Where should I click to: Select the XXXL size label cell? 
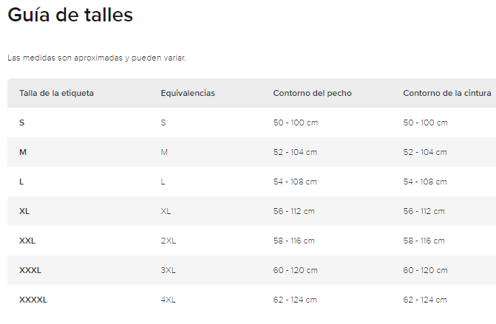(30, 270)
